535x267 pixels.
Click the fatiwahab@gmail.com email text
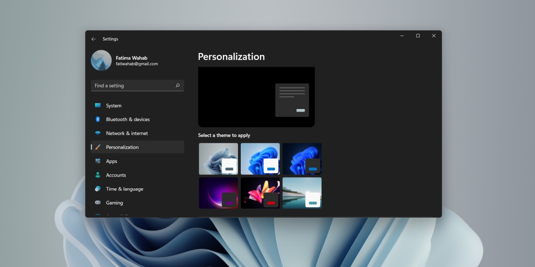pyautogui.click(x=137, y=64)
